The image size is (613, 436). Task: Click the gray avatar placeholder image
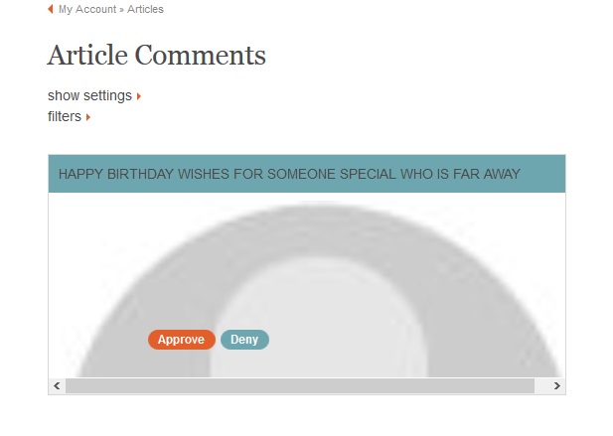click(x=319, y=289)
